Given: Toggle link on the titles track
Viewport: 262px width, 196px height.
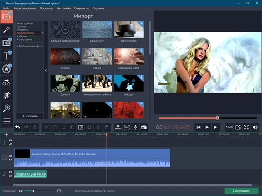Looking at the screenshot, I should click(10, 144).
